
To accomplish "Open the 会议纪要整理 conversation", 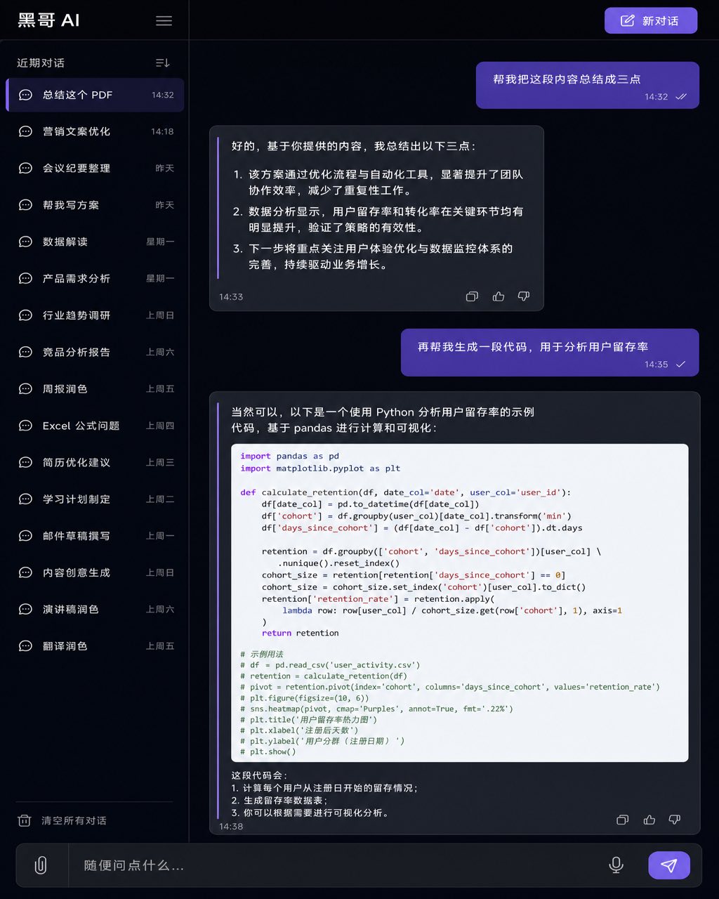I will (95, 169).
